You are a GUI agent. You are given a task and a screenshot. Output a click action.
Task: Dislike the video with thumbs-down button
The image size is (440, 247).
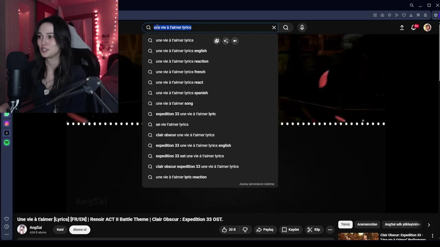(245, 230)
